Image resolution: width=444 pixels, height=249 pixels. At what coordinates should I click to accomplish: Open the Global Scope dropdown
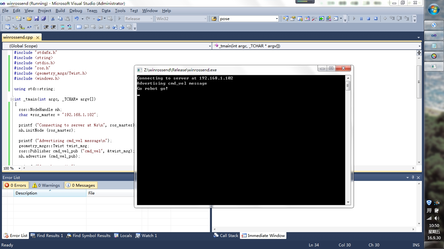pyautogui.click(x=210, y=46)
